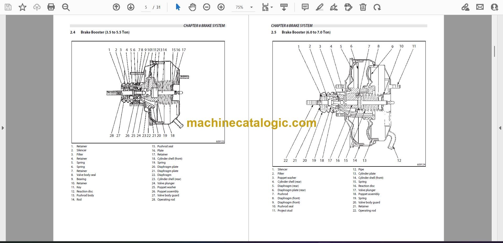
Task: Send the file by email envelope icon
Action: (x=480, y=7)
